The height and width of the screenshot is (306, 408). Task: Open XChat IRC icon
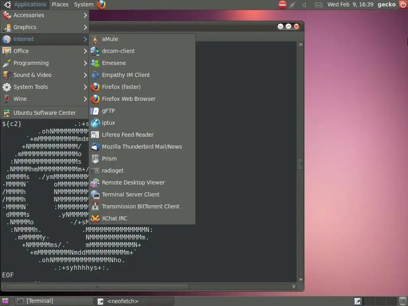(x=95, y=219)
